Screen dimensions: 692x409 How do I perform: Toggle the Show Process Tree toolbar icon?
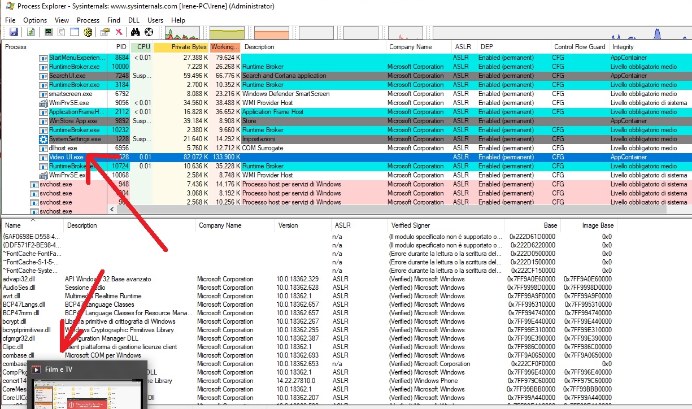click(62, 32)
